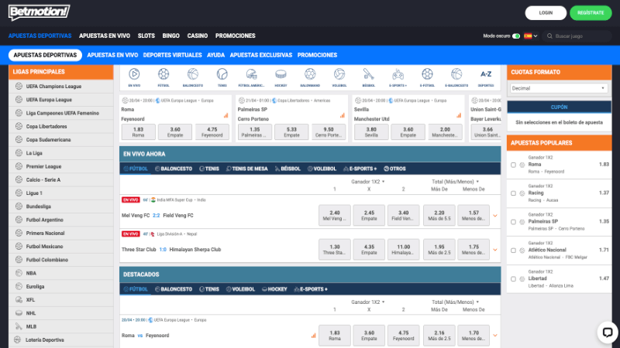The height and width of the screenshot is (348, 620).
Task: Open NBA in sidebar
Action: 61,273
